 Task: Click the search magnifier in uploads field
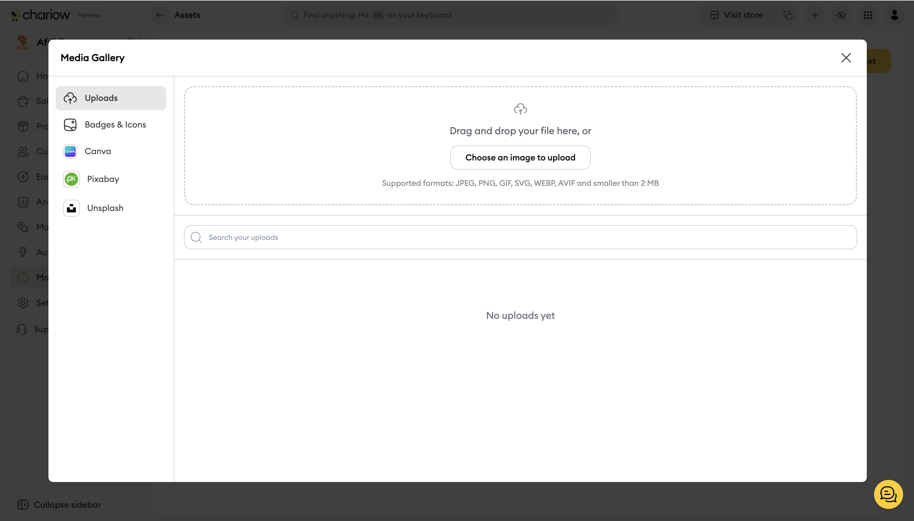[x=196, y=237]
